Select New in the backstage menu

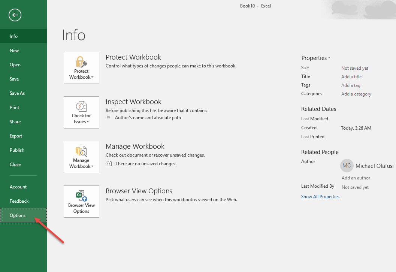[x=23, y=51]
